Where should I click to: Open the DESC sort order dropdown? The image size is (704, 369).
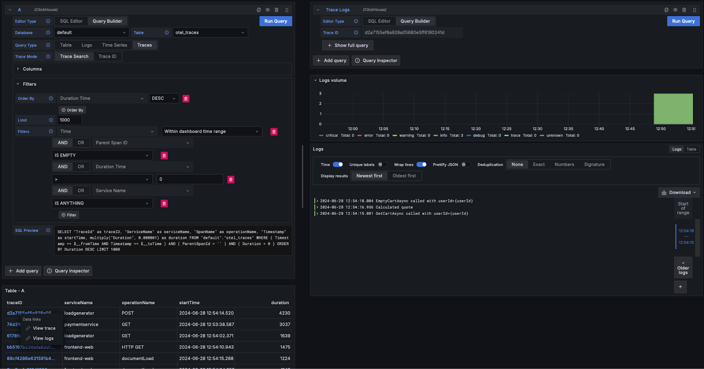coord(164,99)
